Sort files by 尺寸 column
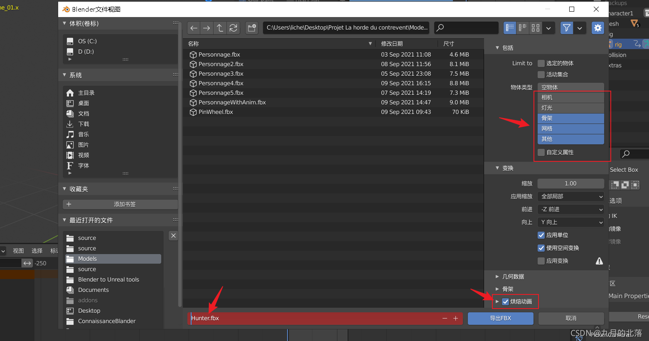The height and width of the screenshot is (341, 649). point(460,44)
